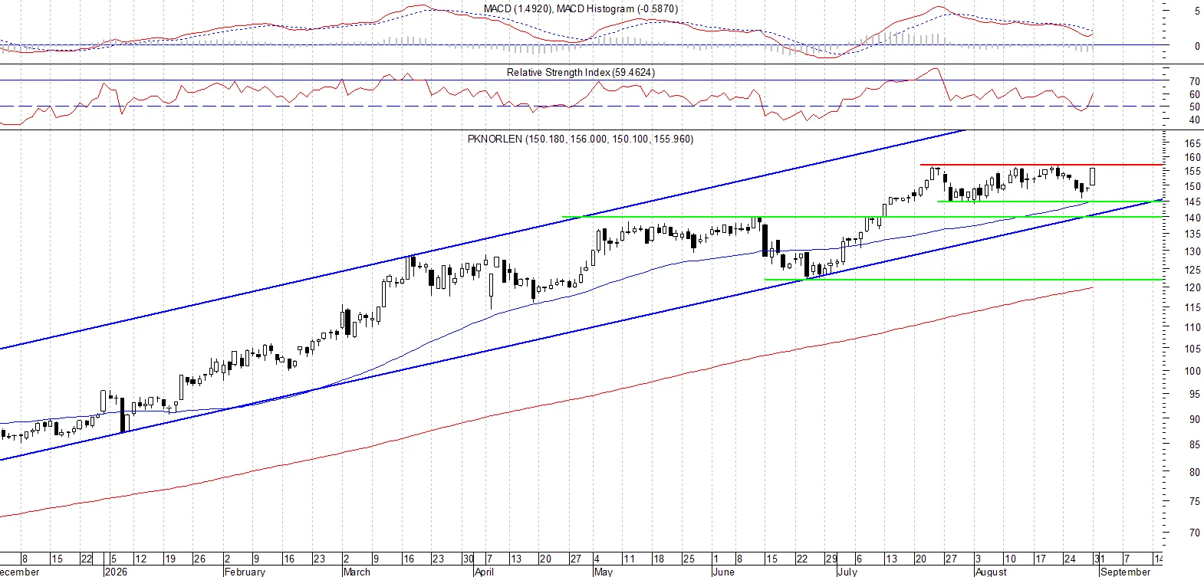Click the 100 price level on scale

tap(1192, 371)
